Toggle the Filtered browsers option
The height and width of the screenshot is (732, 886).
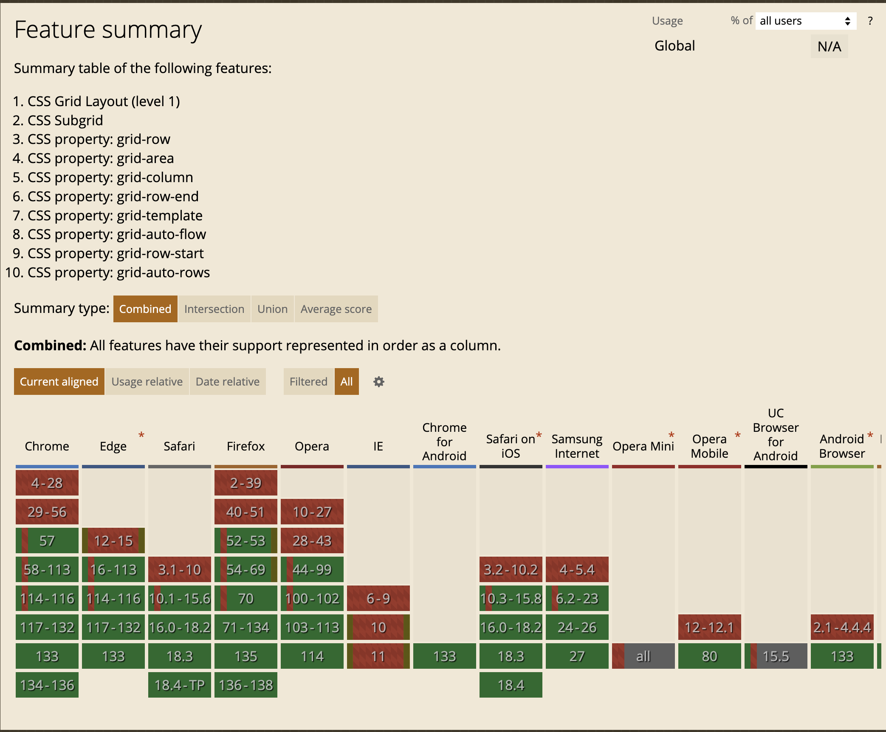(x=309, y=382)
